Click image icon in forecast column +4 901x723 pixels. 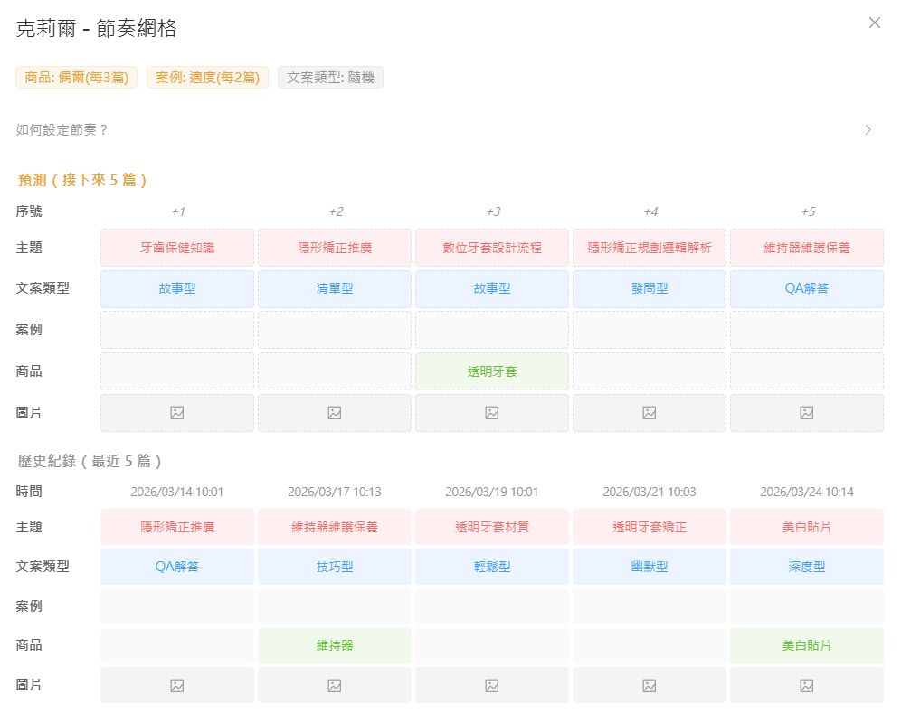pyautogui.click(x=650, y=413)
